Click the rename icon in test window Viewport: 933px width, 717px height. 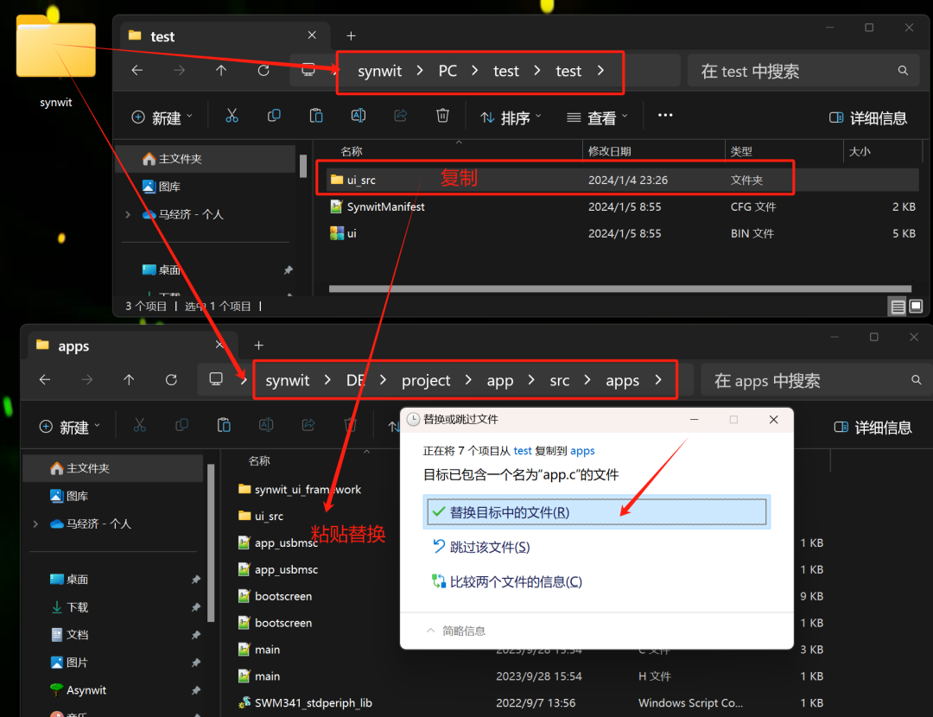coord(359,116)
